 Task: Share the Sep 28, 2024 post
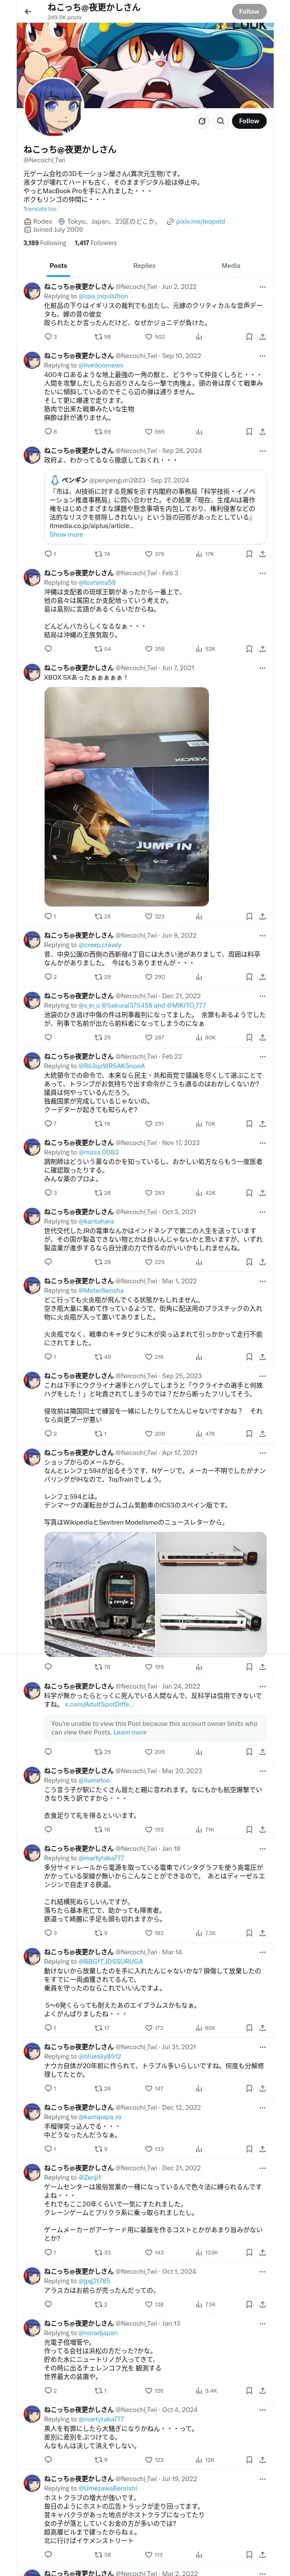(x=262, y=554)
